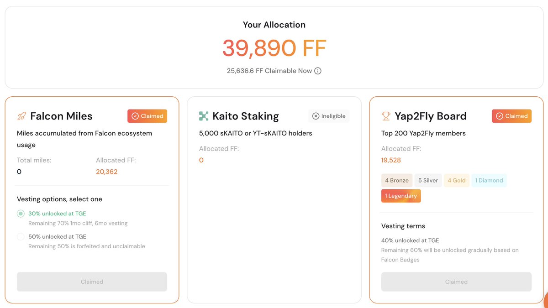This screenshot has width=548, height=308.
Task: Click the Yap2Fly Board Claimed badge
Action: (x=511, y=116)
